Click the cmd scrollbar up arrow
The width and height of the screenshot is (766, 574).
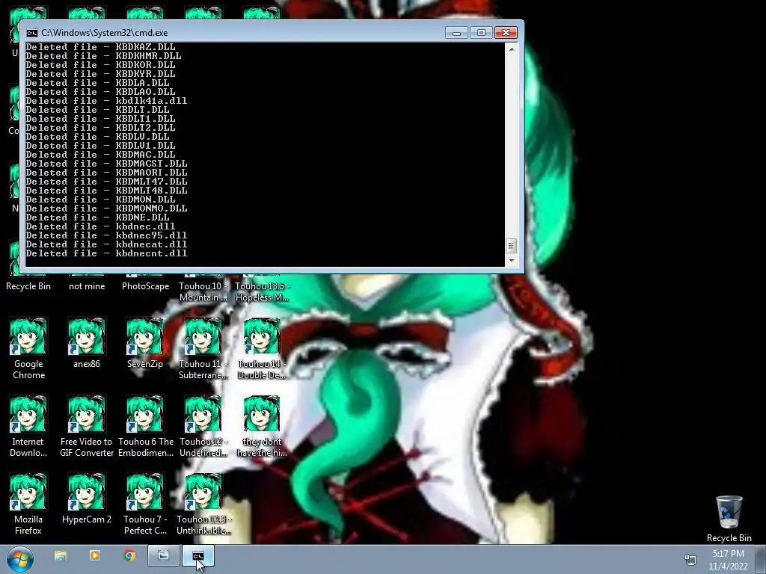[512, 49]
